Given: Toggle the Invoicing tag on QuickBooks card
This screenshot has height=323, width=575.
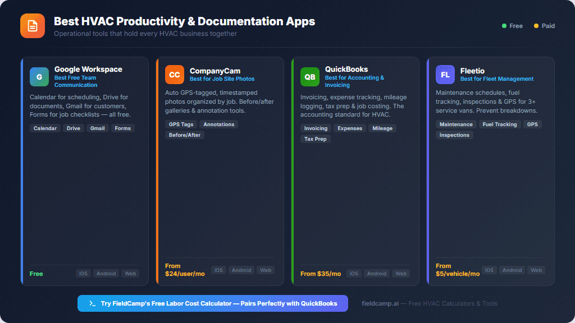Looking at the screenshot, I should point(316,128).
